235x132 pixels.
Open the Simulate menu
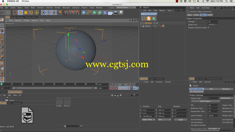(49, 8)
